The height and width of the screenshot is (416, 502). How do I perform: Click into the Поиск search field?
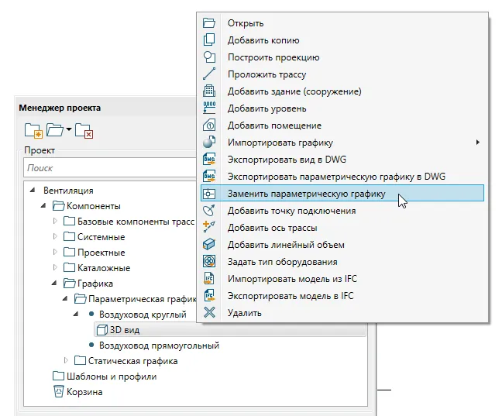point(101,167)
